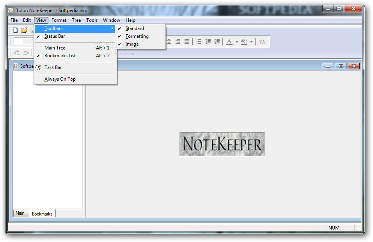This screenshot has height=242, width=373.
Task: Close the Softpedia document child window
Action: point(353,66)
